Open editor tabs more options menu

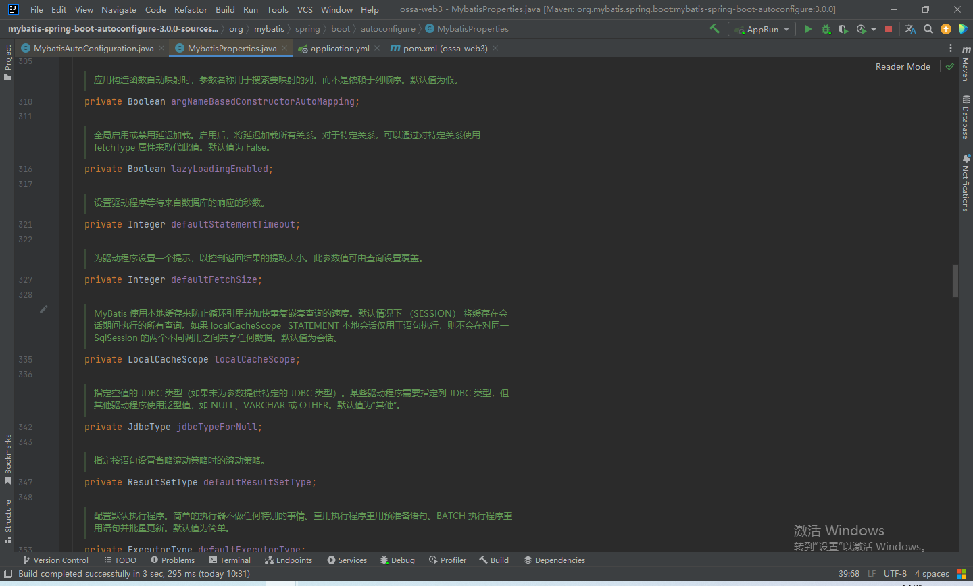pos(950,48)
